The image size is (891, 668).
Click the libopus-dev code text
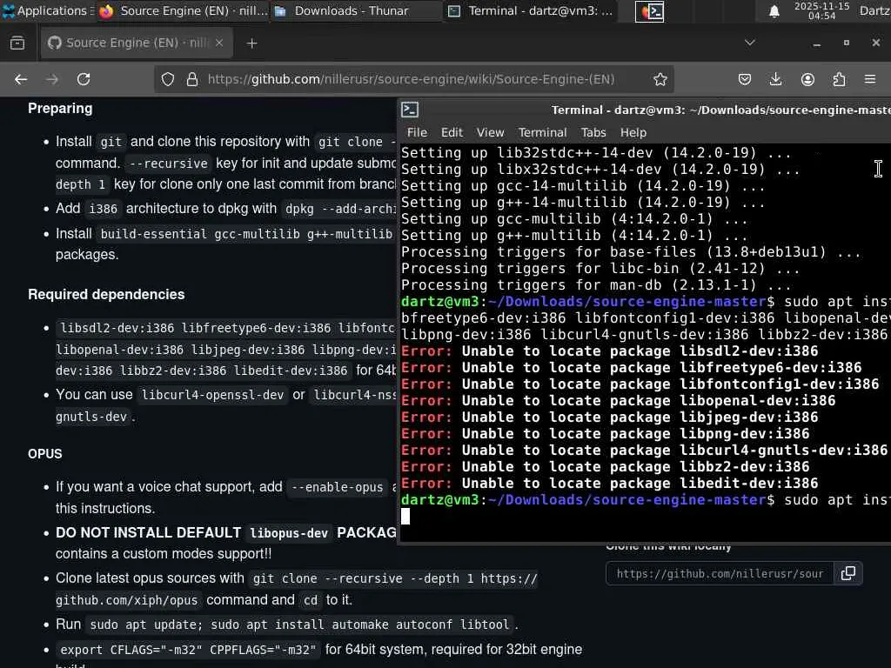click(x=289, y=533)
